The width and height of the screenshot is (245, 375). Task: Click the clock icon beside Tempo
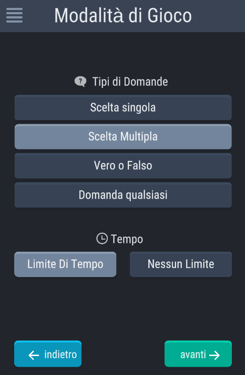pyautogui.click(x=102, y=239)
